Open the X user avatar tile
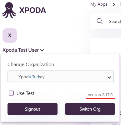The width and height of the screenshot is (121, 125). (10, 35)
